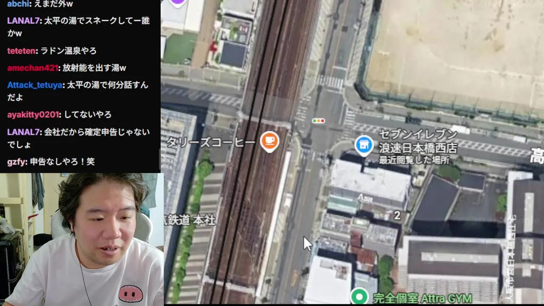Screen dimensions: 544x306
Task: Click username LANAL7 on 太平の湯 message
Action: 24,20
